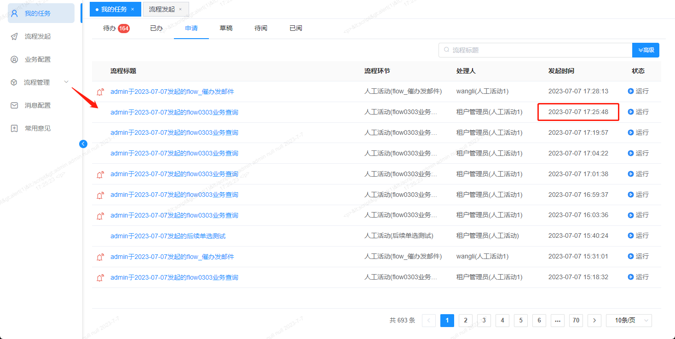Image resolution: width=675 pixels, height=339 pixels.
Task: Click the 流程标题 search input field
Action: tap(506, 50)
